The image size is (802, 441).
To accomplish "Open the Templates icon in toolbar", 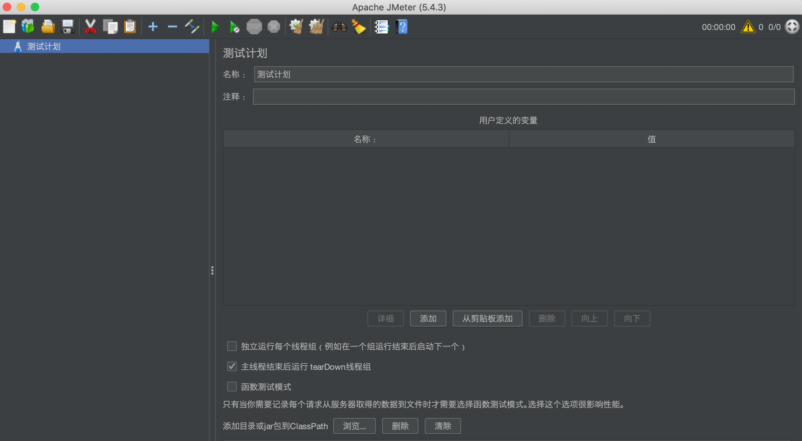I will 28,27.
